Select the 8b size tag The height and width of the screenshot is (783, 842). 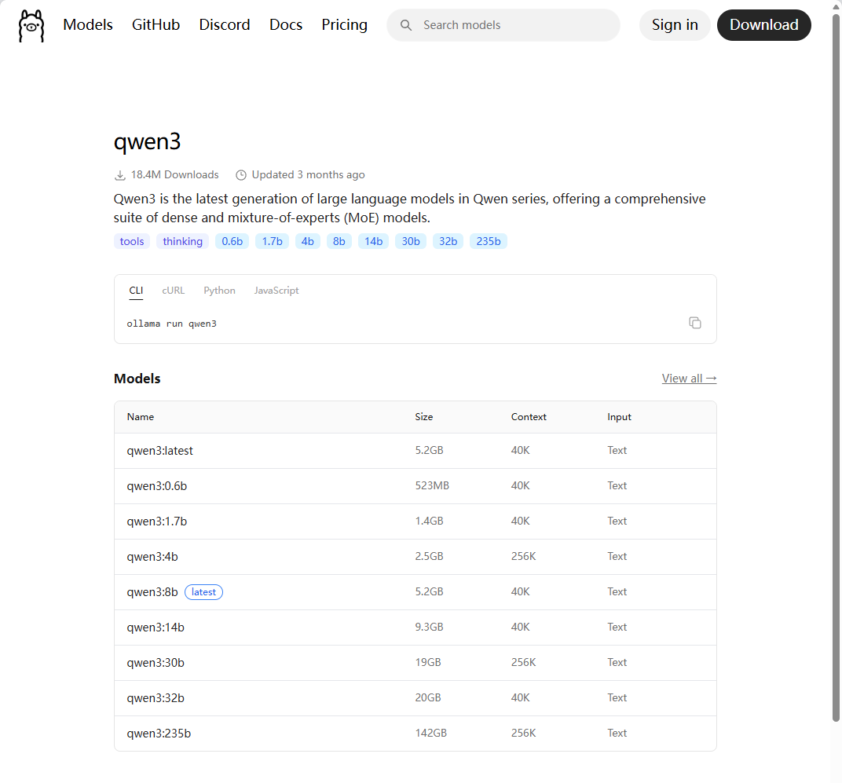[x=339, y=242]
